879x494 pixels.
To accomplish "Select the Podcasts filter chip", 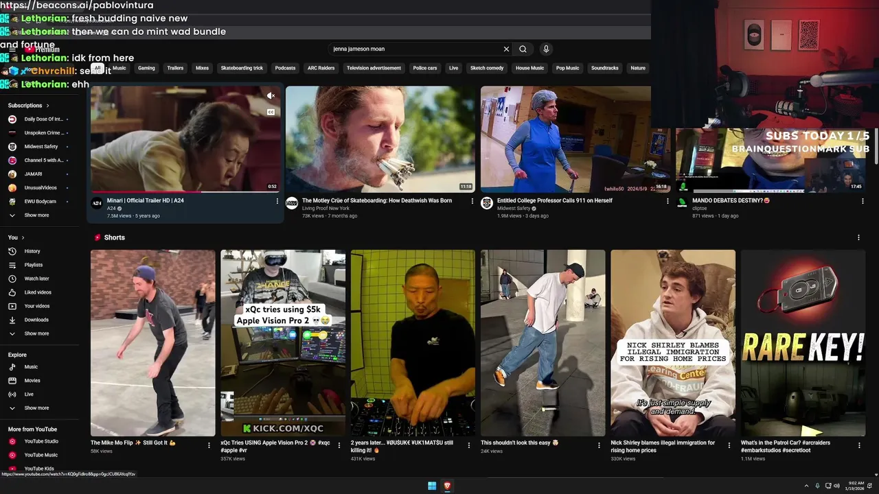I will pyautogui.click(x=285, y=68).
